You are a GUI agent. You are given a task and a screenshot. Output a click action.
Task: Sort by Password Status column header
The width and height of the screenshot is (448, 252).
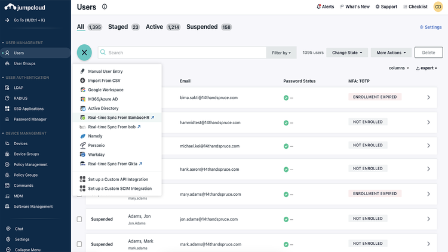point(299,81)
